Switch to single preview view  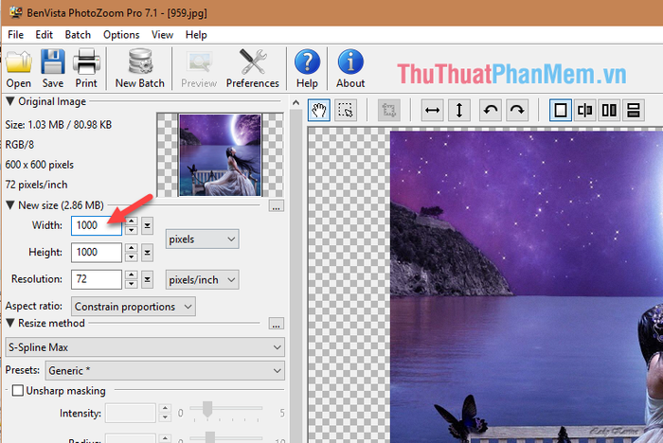point(561,111)
